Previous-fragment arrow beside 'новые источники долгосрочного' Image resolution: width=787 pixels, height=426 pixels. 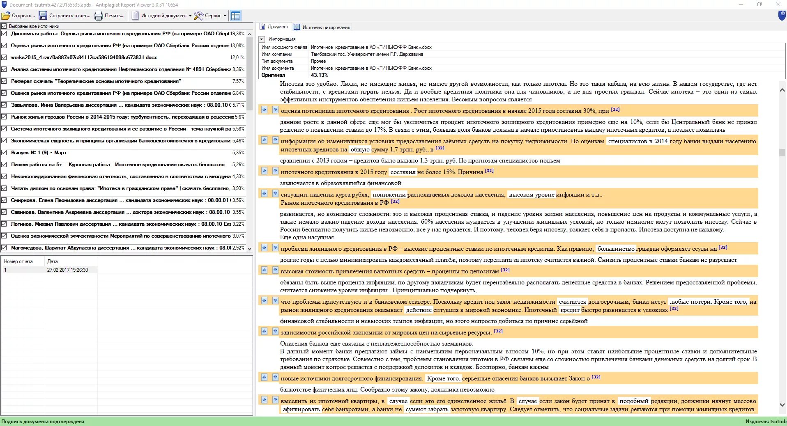click(265, 377)
